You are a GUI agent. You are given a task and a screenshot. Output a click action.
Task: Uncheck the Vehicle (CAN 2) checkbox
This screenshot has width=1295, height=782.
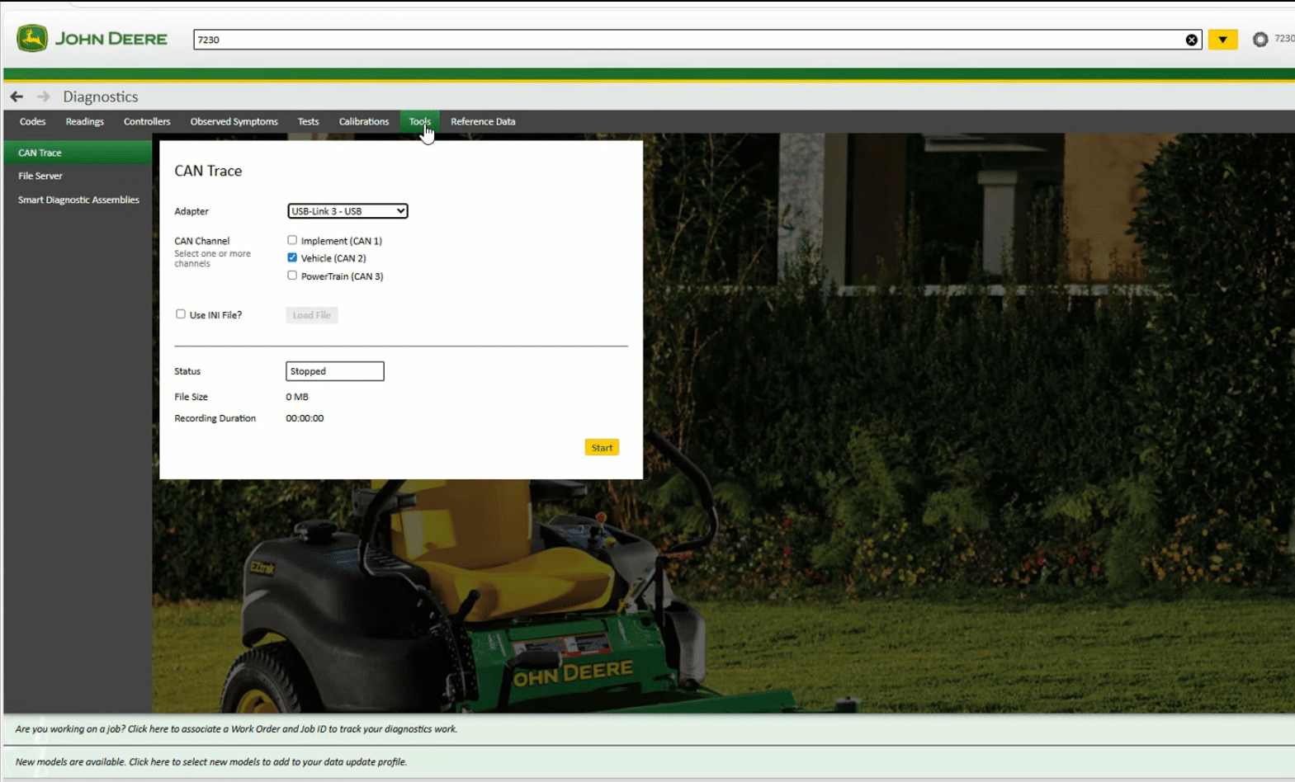pyautogui.click(x=292, y=257)
